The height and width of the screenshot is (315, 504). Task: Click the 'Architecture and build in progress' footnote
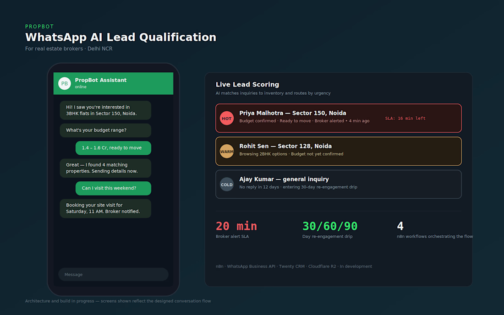118,301
